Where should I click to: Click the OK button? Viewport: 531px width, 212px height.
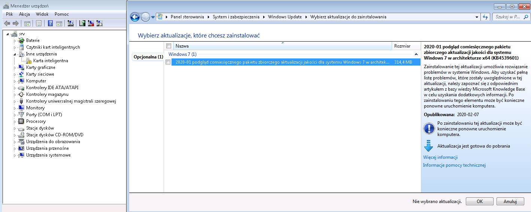[479, 202]
